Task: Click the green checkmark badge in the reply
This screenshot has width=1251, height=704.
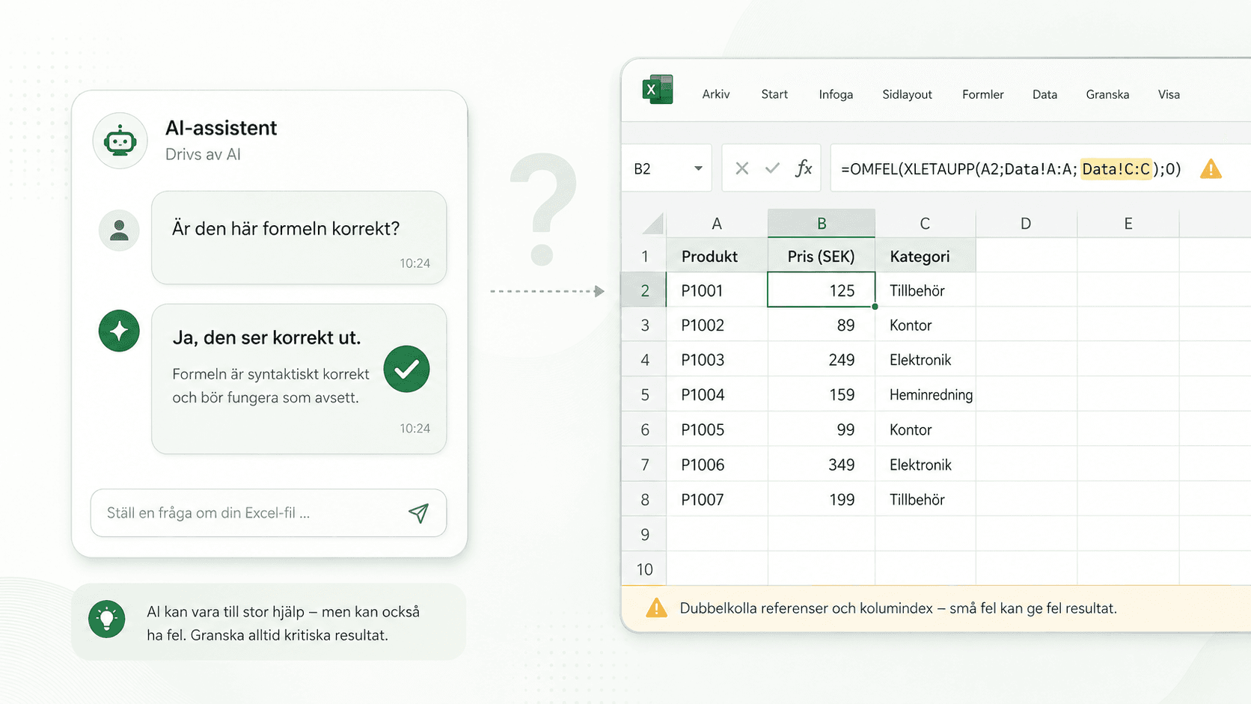Action: click(406, 369)
